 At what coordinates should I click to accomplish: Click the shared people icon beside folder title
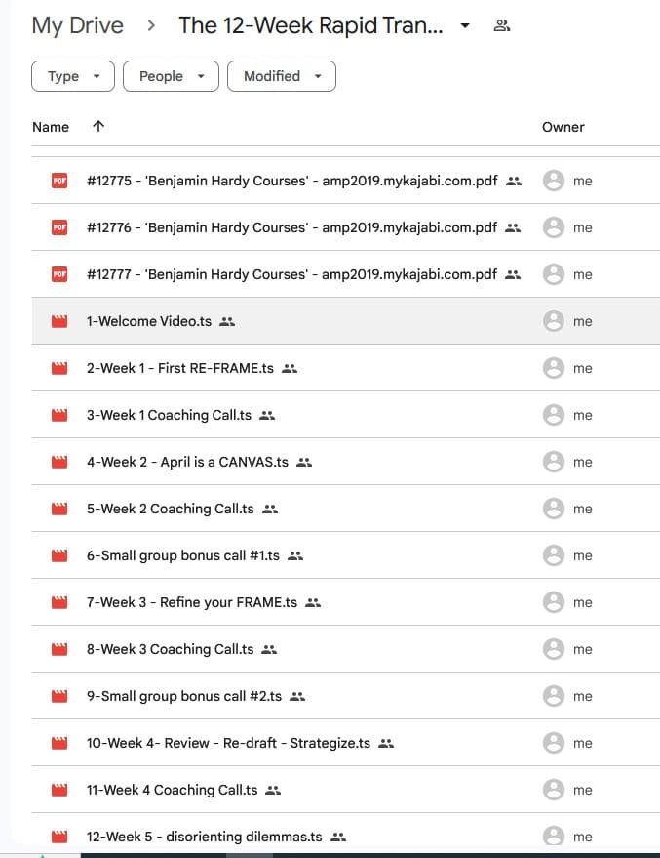[502, 25]
